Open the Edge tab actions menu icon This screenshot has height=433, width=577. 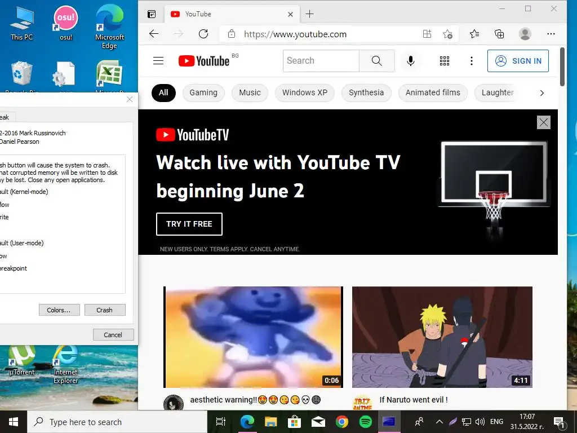[152, 14]
